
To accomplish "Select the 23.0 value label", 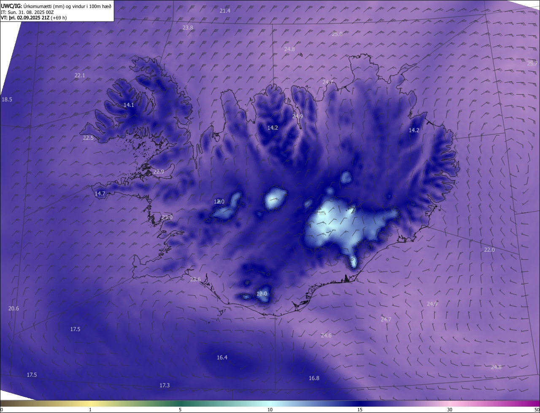I will [x=167, y=217].
